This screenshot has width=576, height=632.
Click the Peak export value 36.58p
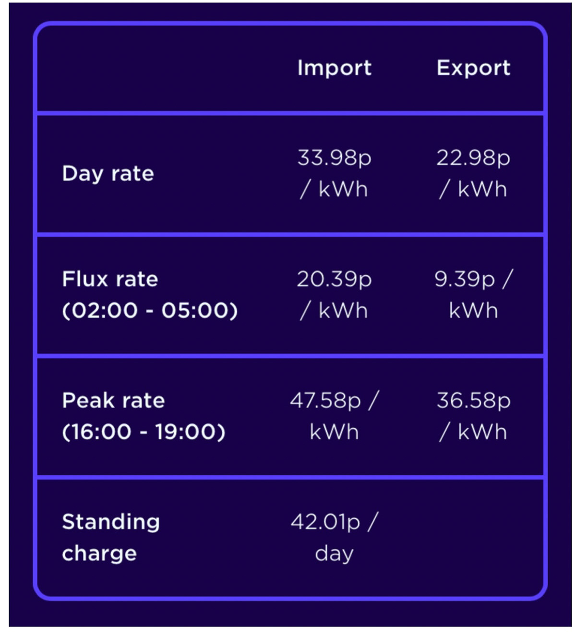(473, 400)
